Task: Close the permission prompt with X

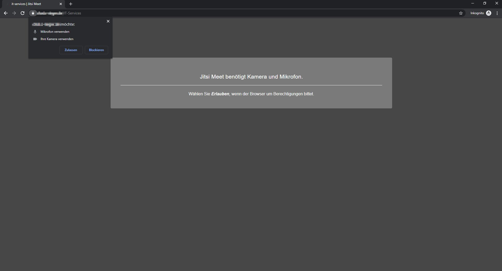Action: 108,21
